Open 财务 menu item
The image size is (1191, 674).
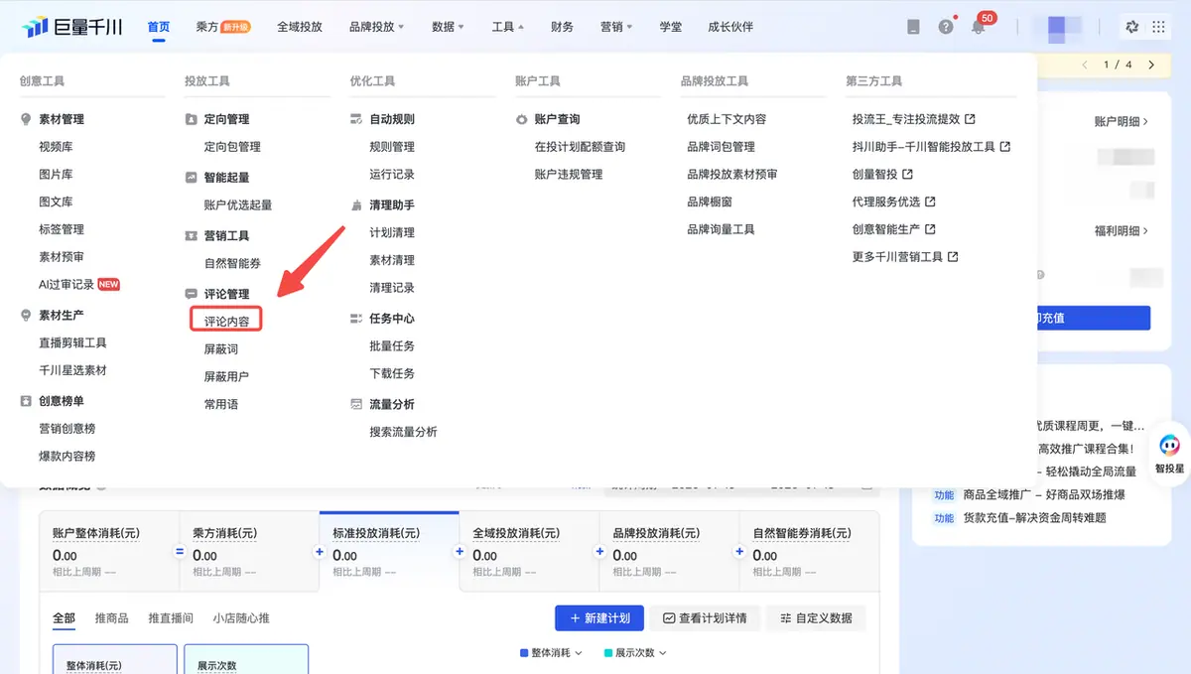click(563, 27)
